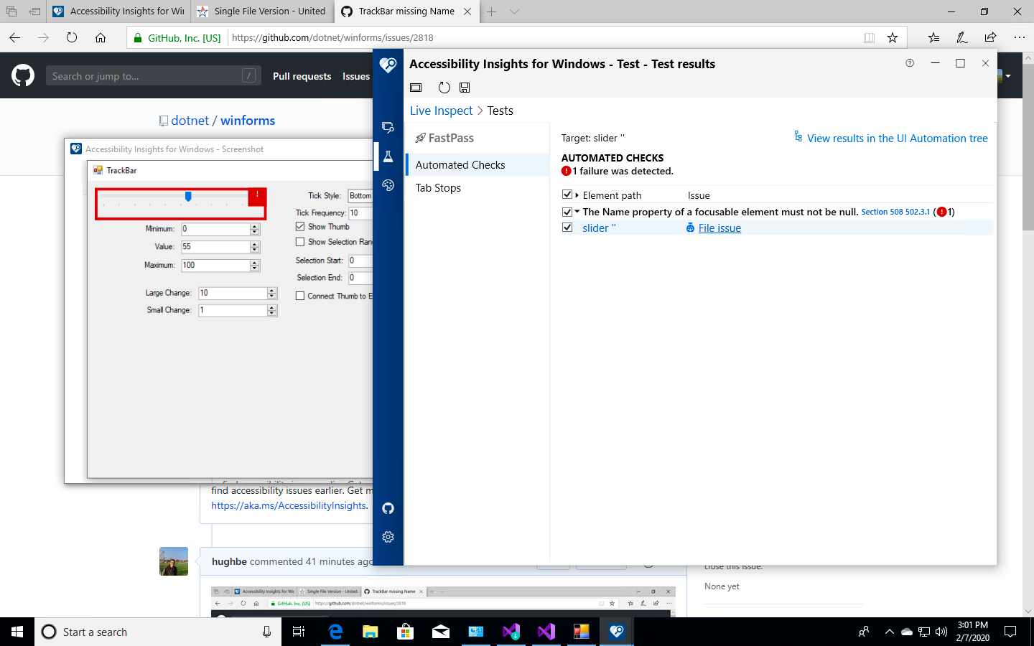The height and width of the screenshot is (646, 1034).
Task: Click the GitHub search field
Action: tap(153, 75)
